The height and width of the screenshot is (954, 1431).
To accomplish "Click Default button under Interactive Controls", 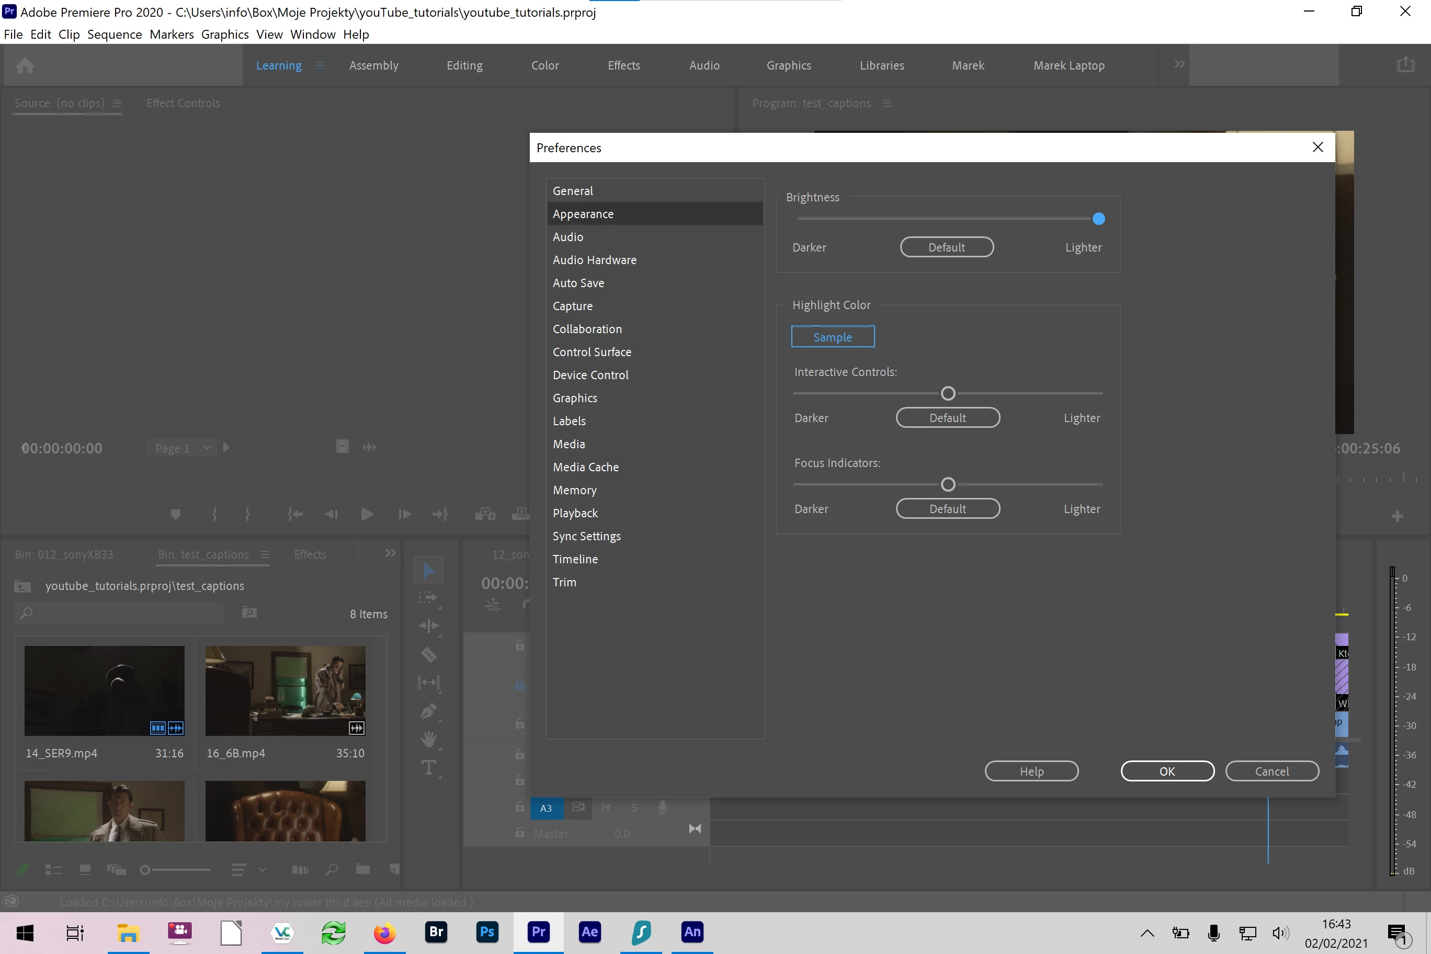I will coord(947,418).
